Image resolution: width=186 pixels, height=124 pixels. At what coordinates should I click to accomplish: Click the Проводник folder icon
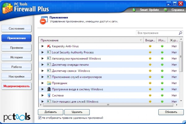point(49,83)
